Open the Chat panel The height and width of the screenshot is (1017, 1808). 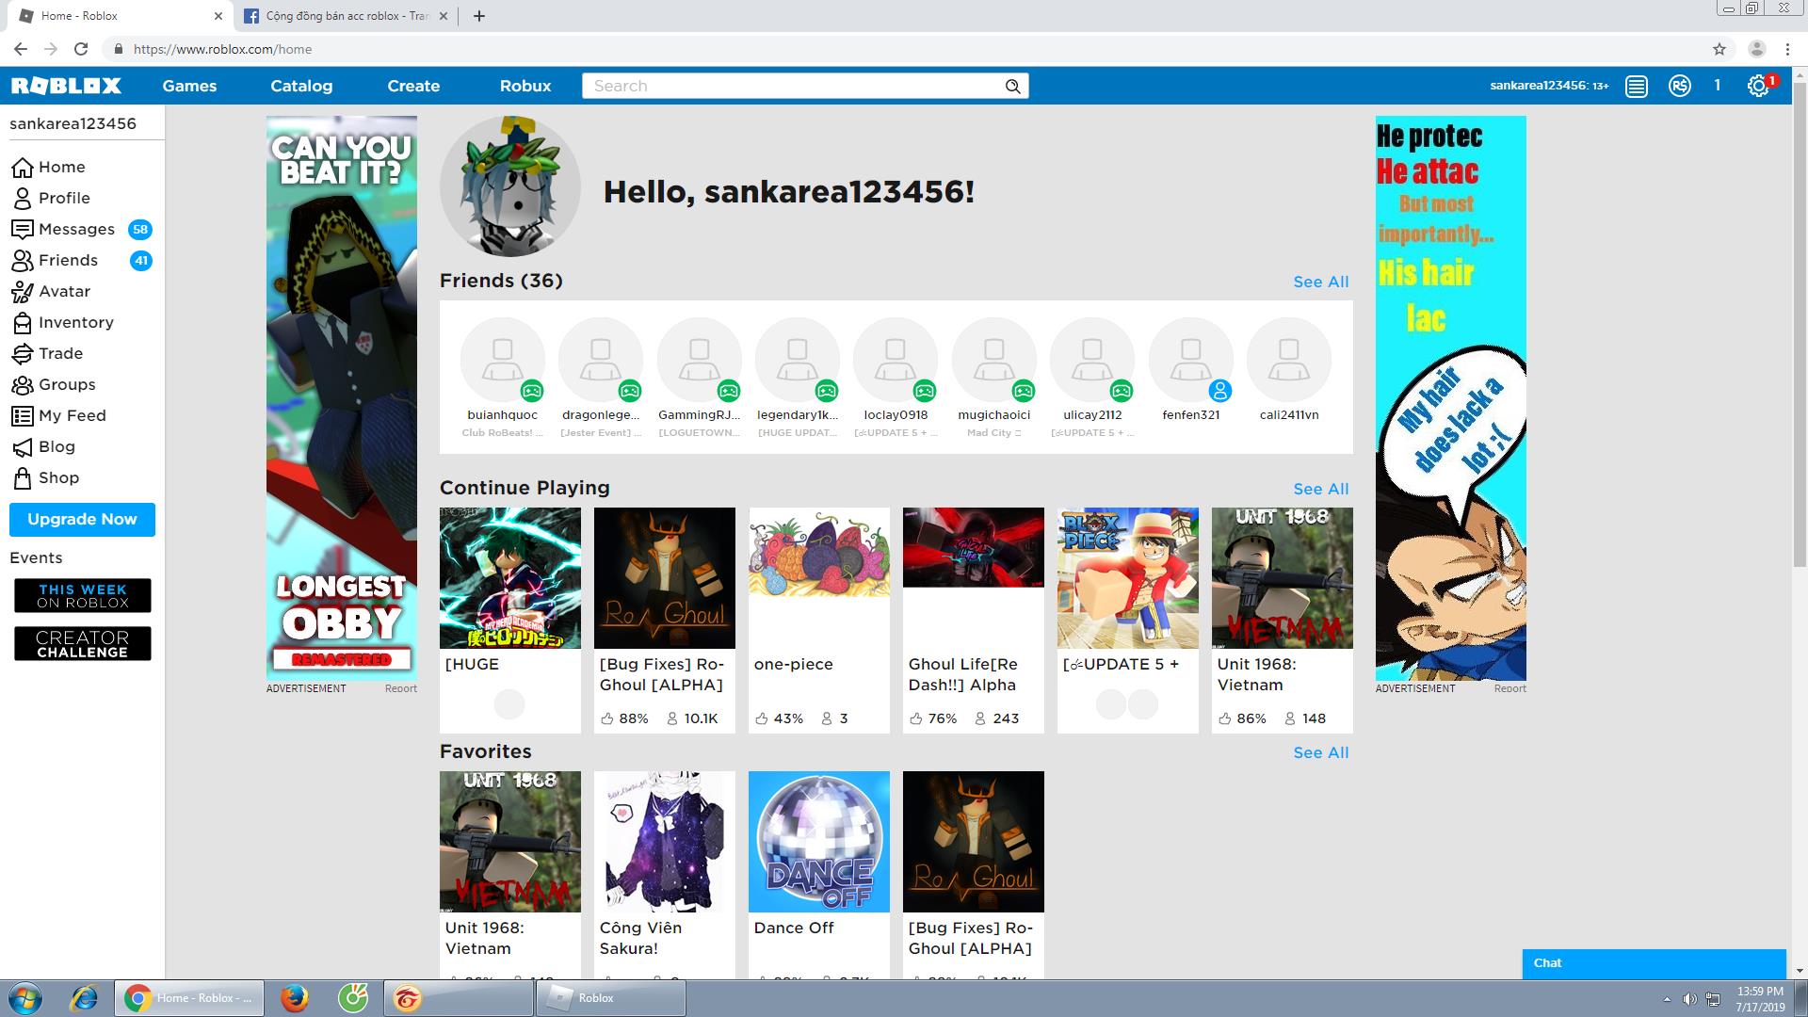point(1654,963)
